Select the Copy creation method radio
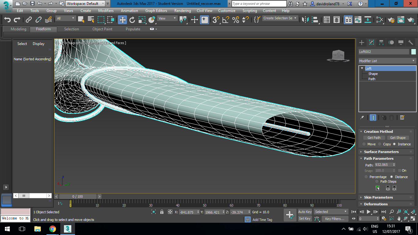This screenshot has height=235, width=418. click(x=380, y=144)
